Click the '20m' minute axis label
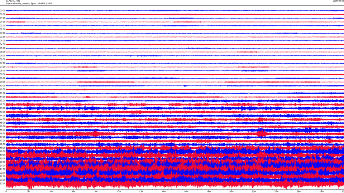This screenshot has height=193, width=344. tap(231, 192)
